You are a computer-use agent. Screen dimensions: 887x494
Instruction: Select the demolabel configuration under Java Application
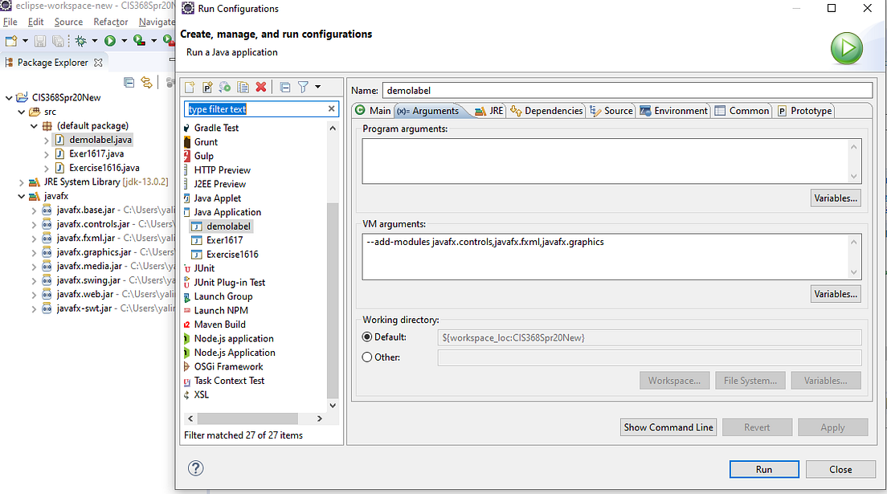(226, 226)
